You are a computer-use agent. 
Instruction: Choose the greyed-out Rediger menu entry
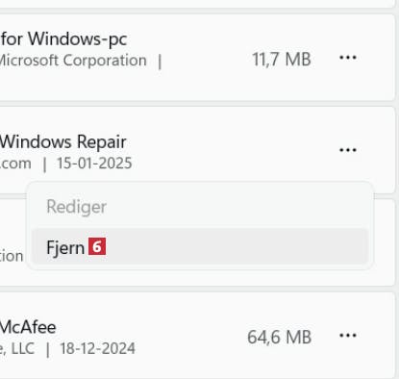point(200,206)
